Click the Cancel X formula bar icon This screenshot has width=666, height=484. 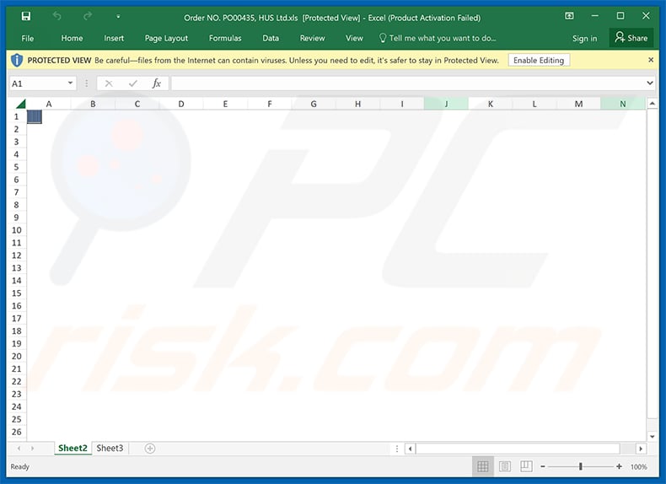pos(109,83)
